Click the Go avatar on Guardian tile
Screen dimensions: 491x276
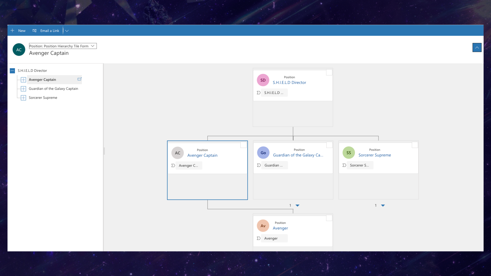click(263, 153)
